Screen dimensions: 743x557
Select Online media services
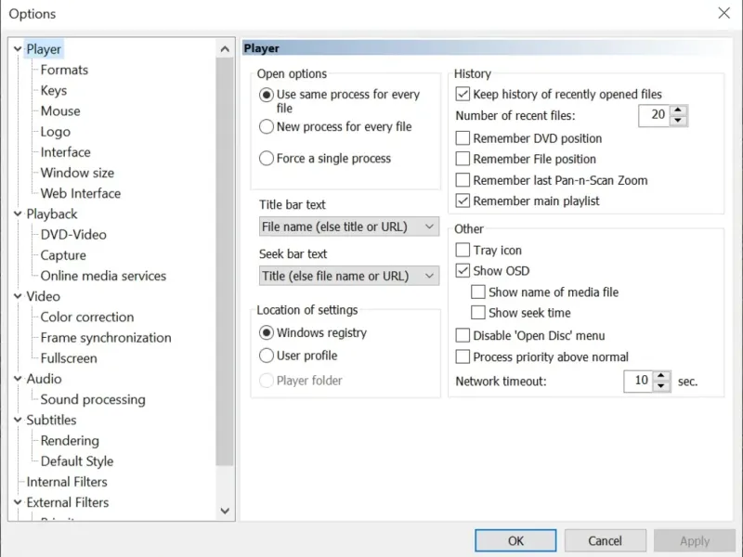click(x=103, y=276)
